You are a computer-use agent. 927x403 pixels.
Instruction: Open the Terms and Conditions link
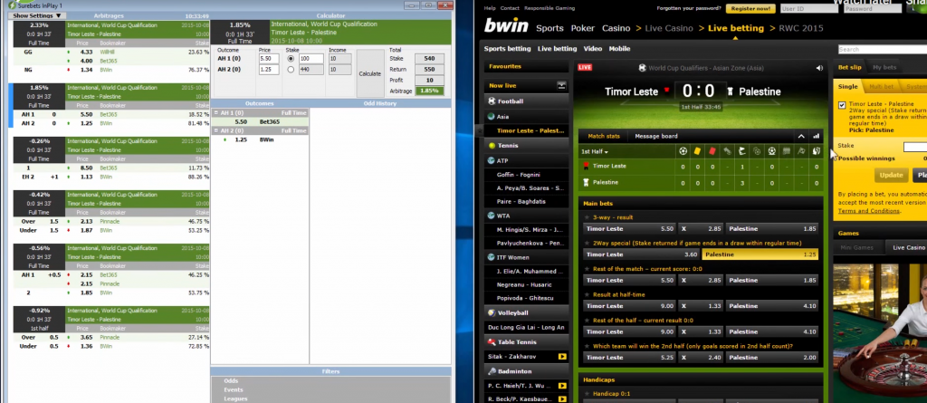click(x=869, y=211)
